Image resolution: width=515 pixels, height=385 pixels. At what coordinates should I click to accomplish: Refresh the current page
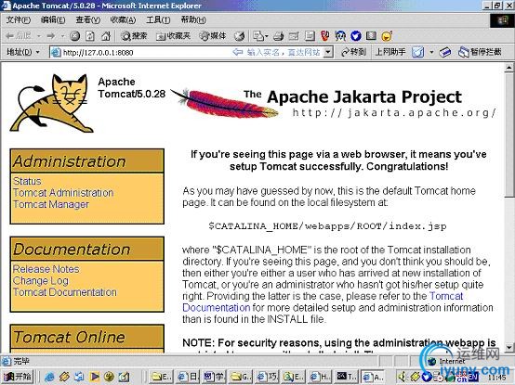tap(90, 36)
